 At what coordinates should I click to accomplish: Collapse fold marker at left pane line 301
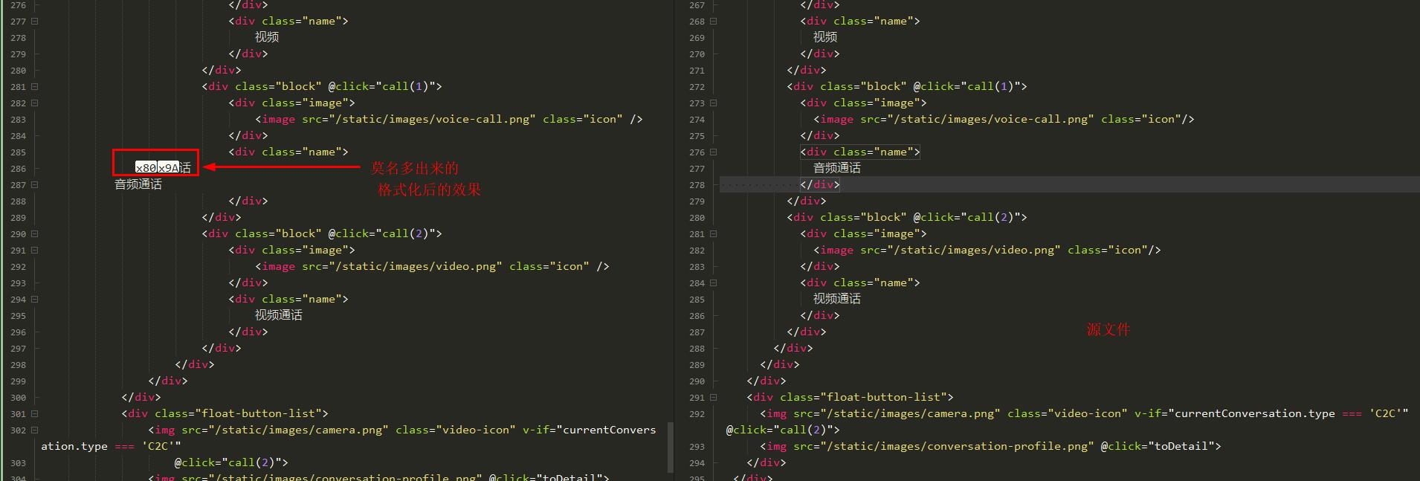click(34, 413)
